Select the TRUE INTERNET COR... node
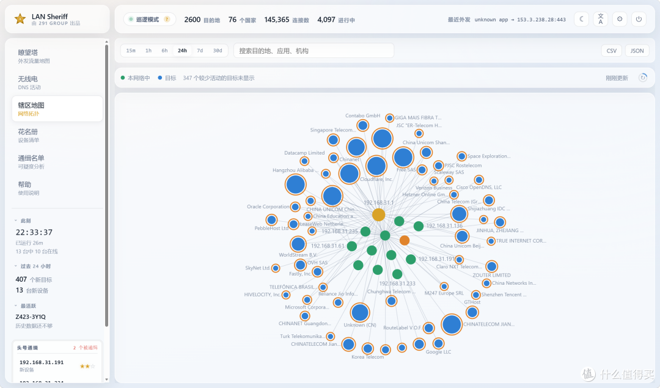The image size is (660, 388). (491, 241)
